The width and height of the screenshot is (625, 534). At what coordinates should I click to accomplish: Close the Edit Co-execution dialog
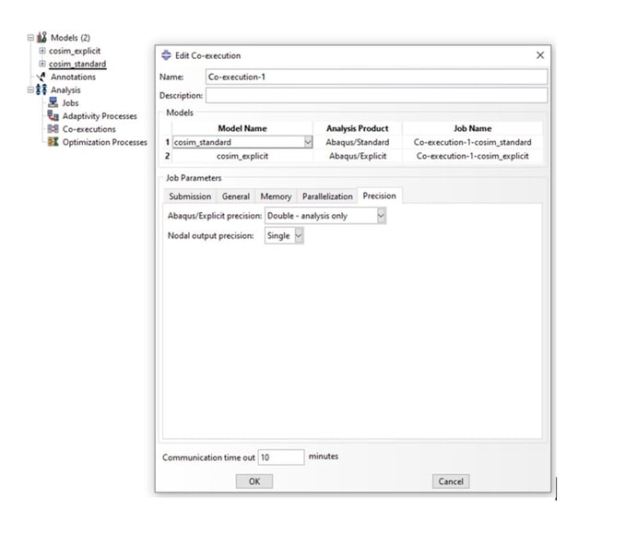point(540,55)
